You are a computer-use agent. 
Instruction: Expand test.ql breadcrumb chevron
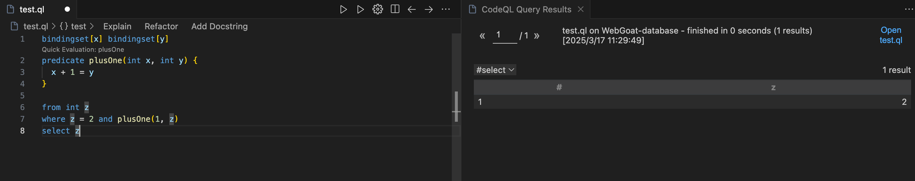tap(54, 26)
